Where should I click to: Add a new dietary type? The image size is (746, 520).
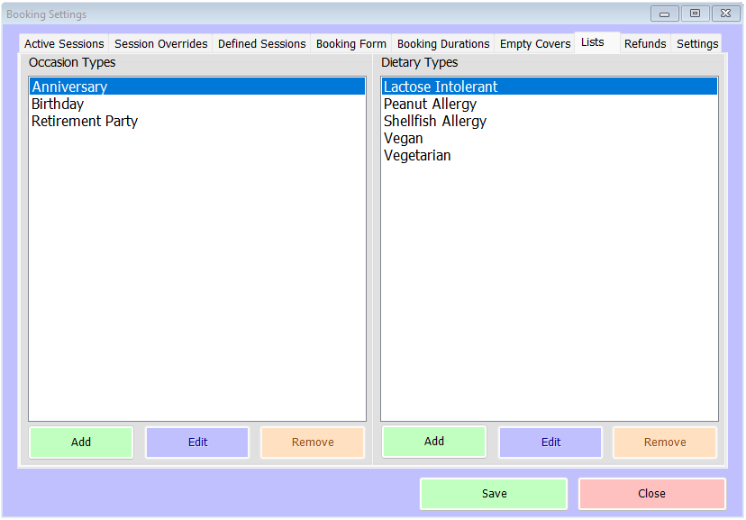click(x=434, y=442)
